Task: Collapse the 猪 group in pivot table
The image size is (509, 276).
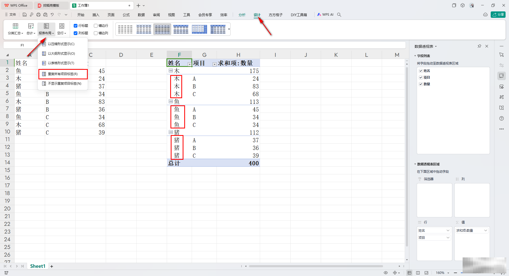Action: click(x=171, y=132)
